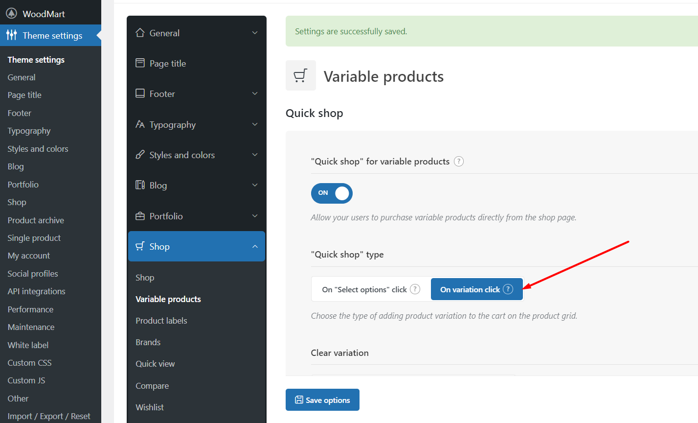
Task: Open Compare submenu item
Action: coord(152,386)
